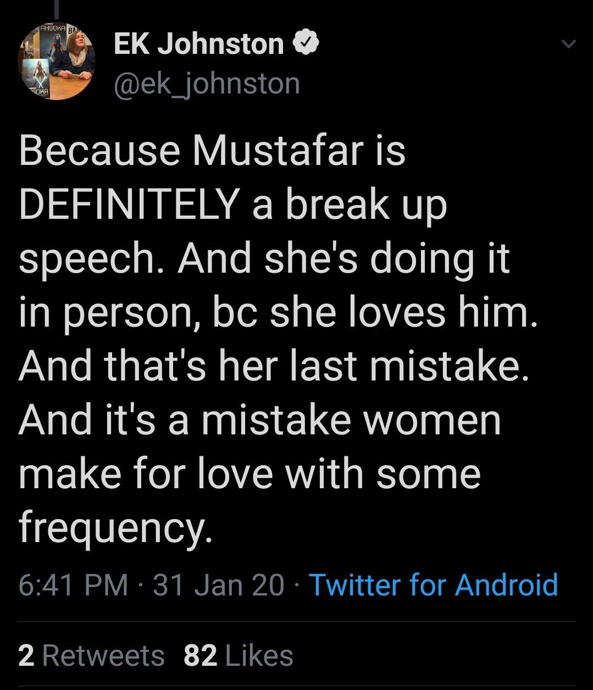Viewport: 593px width, 690px height.
Task: Click the @ek_johnston handle
Action: [207, 84]
